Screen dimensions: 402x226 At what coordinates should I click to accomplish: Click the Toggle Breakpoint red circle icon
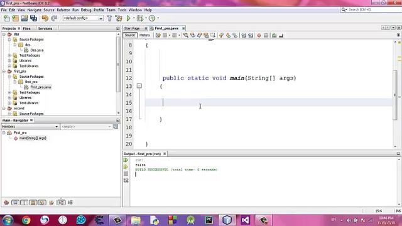[259, 35]
